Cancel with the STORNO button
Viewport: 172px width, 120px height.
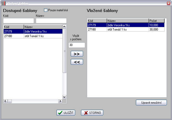pos(92,113)
